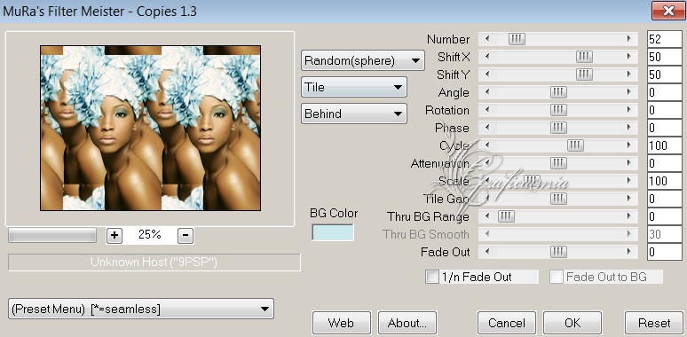Zoom out preview with minus button
The width and height of the screenshot is (687, 337).
[186, 236]
